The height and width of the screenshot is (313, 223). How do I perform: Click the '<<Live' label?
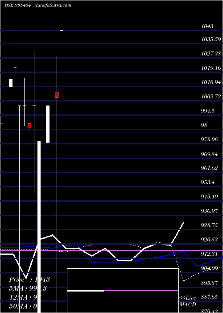click(x=188, y=298)
